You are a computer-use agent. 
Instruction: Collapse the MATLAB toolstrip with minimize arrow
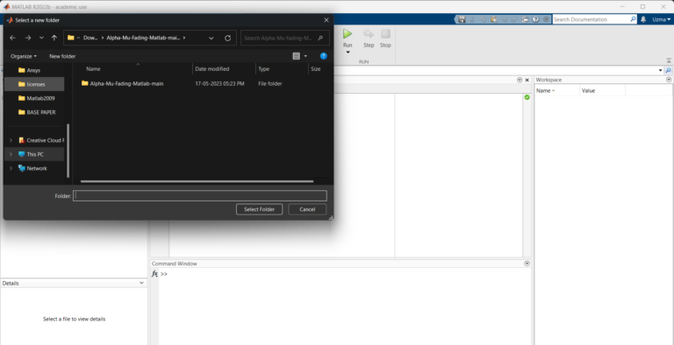click(669, 60)
